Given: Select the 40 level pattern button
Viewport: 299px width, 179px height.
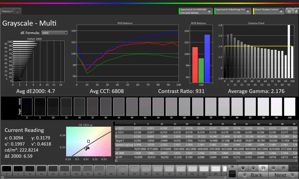Looking at the screenshot, I should [100, 170].
